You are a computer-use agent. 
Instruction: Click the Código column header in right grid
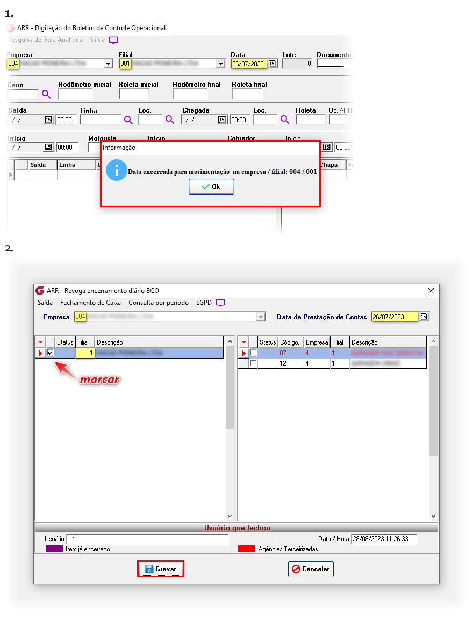tap(291, 342)
